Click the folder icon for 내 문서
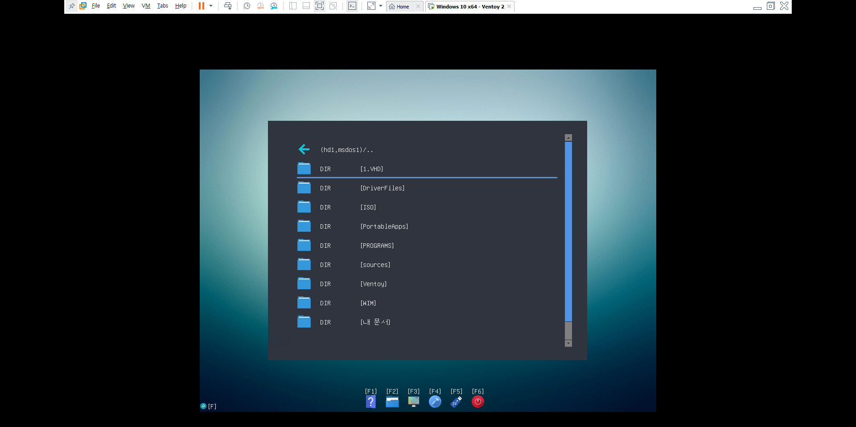The image size is (856, 427). pos(304,322)
